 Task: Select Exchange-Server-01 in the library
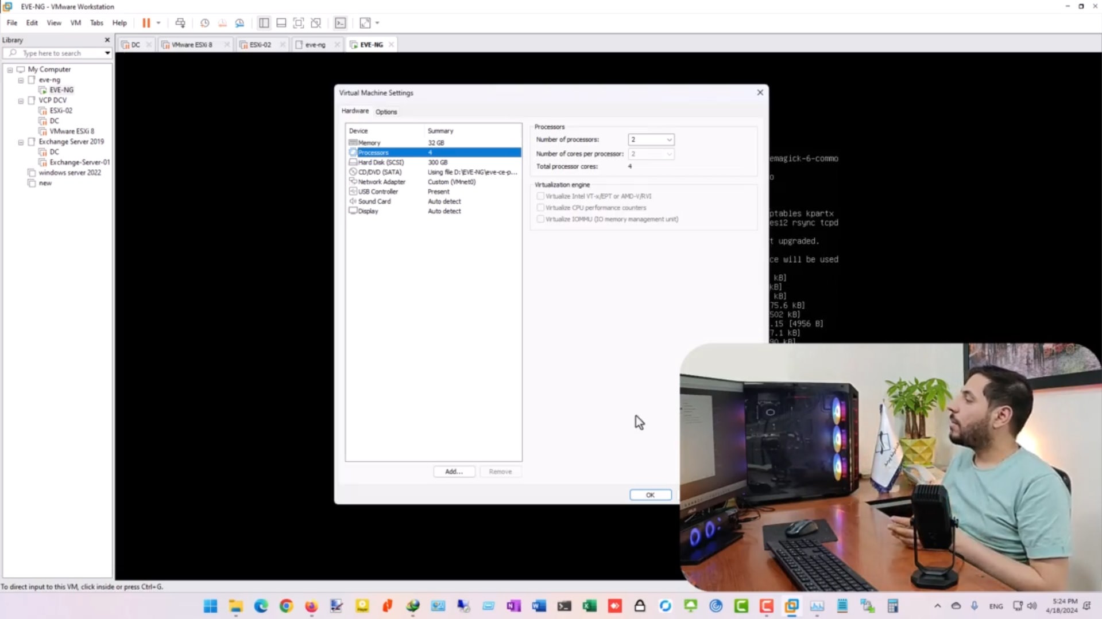(x=79, y=162)
